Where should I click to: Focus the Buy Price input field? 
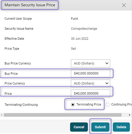coord(91,73)
